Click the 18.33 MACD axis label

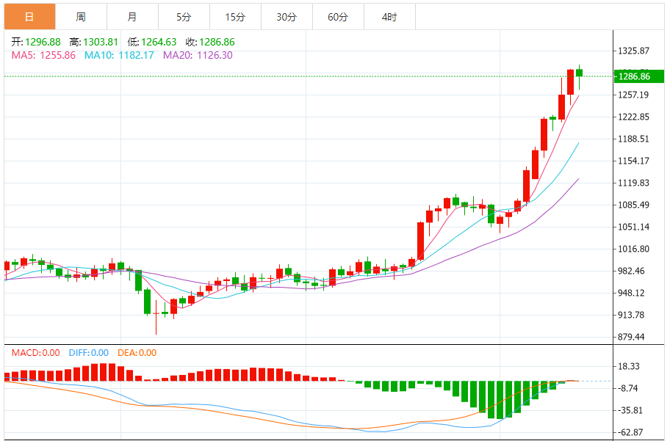(x=629, y=366)
